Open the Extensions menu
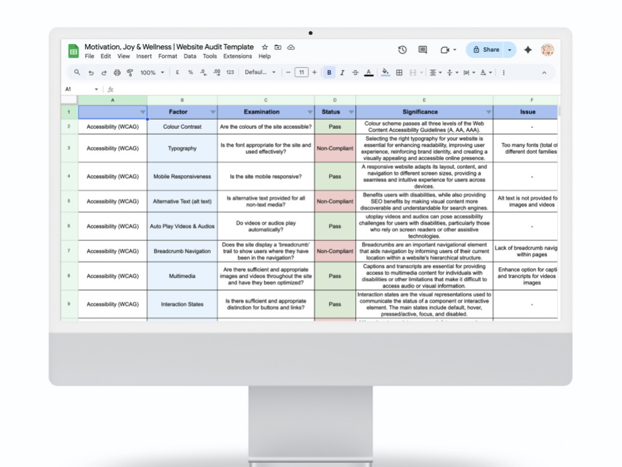This screenshot has height=467, width=622. coord(237,57)
